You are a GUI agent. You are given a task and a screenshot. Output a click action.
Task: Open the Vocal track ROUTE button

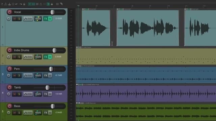tap(38, 19)
